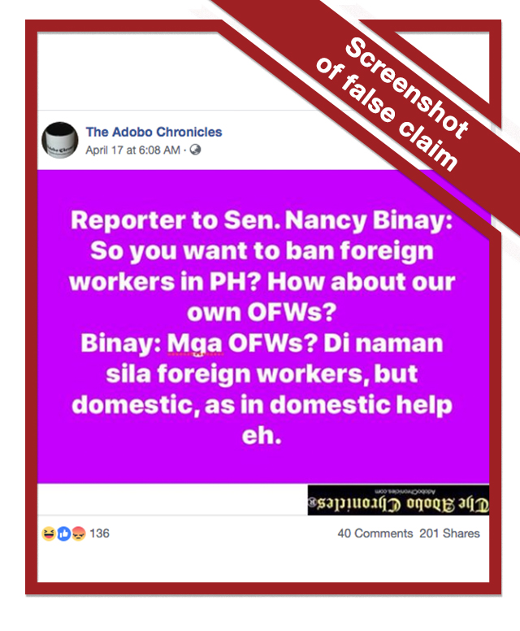Click the laughing Haha reaction icon

(49, 533)
